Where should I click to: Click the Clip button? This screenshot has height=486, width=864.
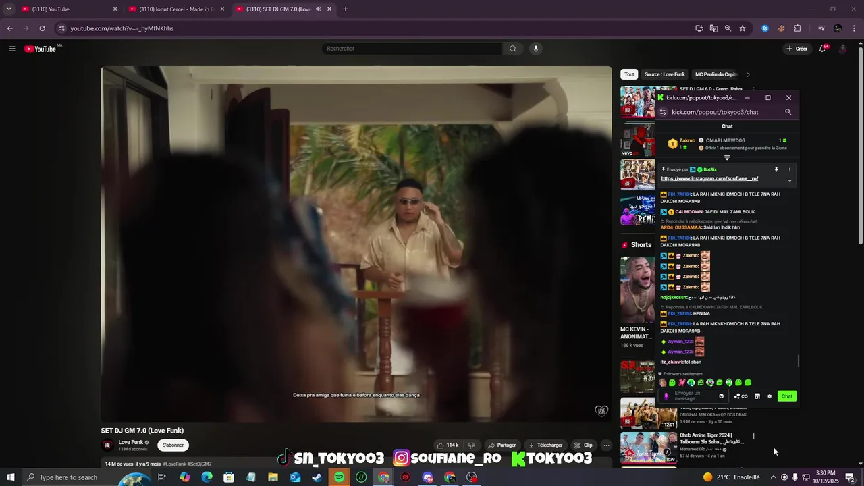pos(583,446)
